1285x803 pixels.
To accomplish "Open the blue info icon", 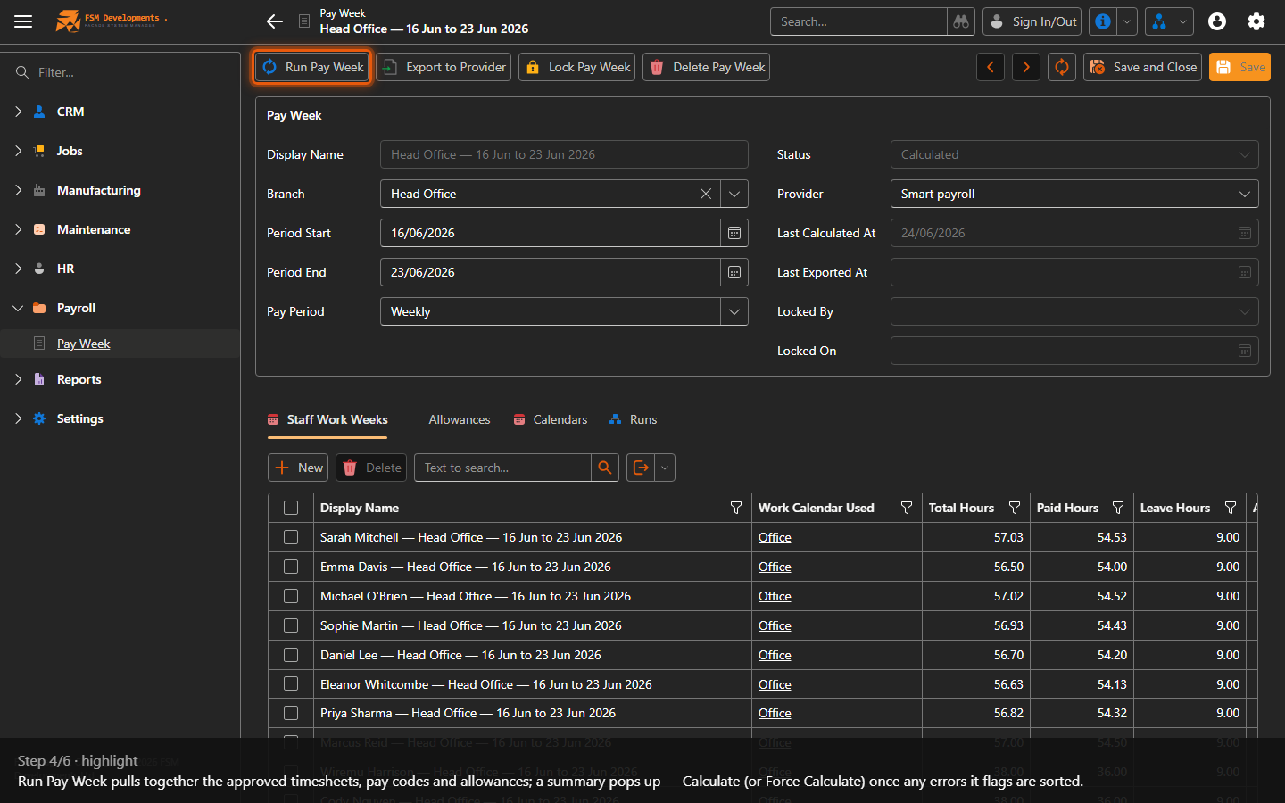I will coord(1103,21).
